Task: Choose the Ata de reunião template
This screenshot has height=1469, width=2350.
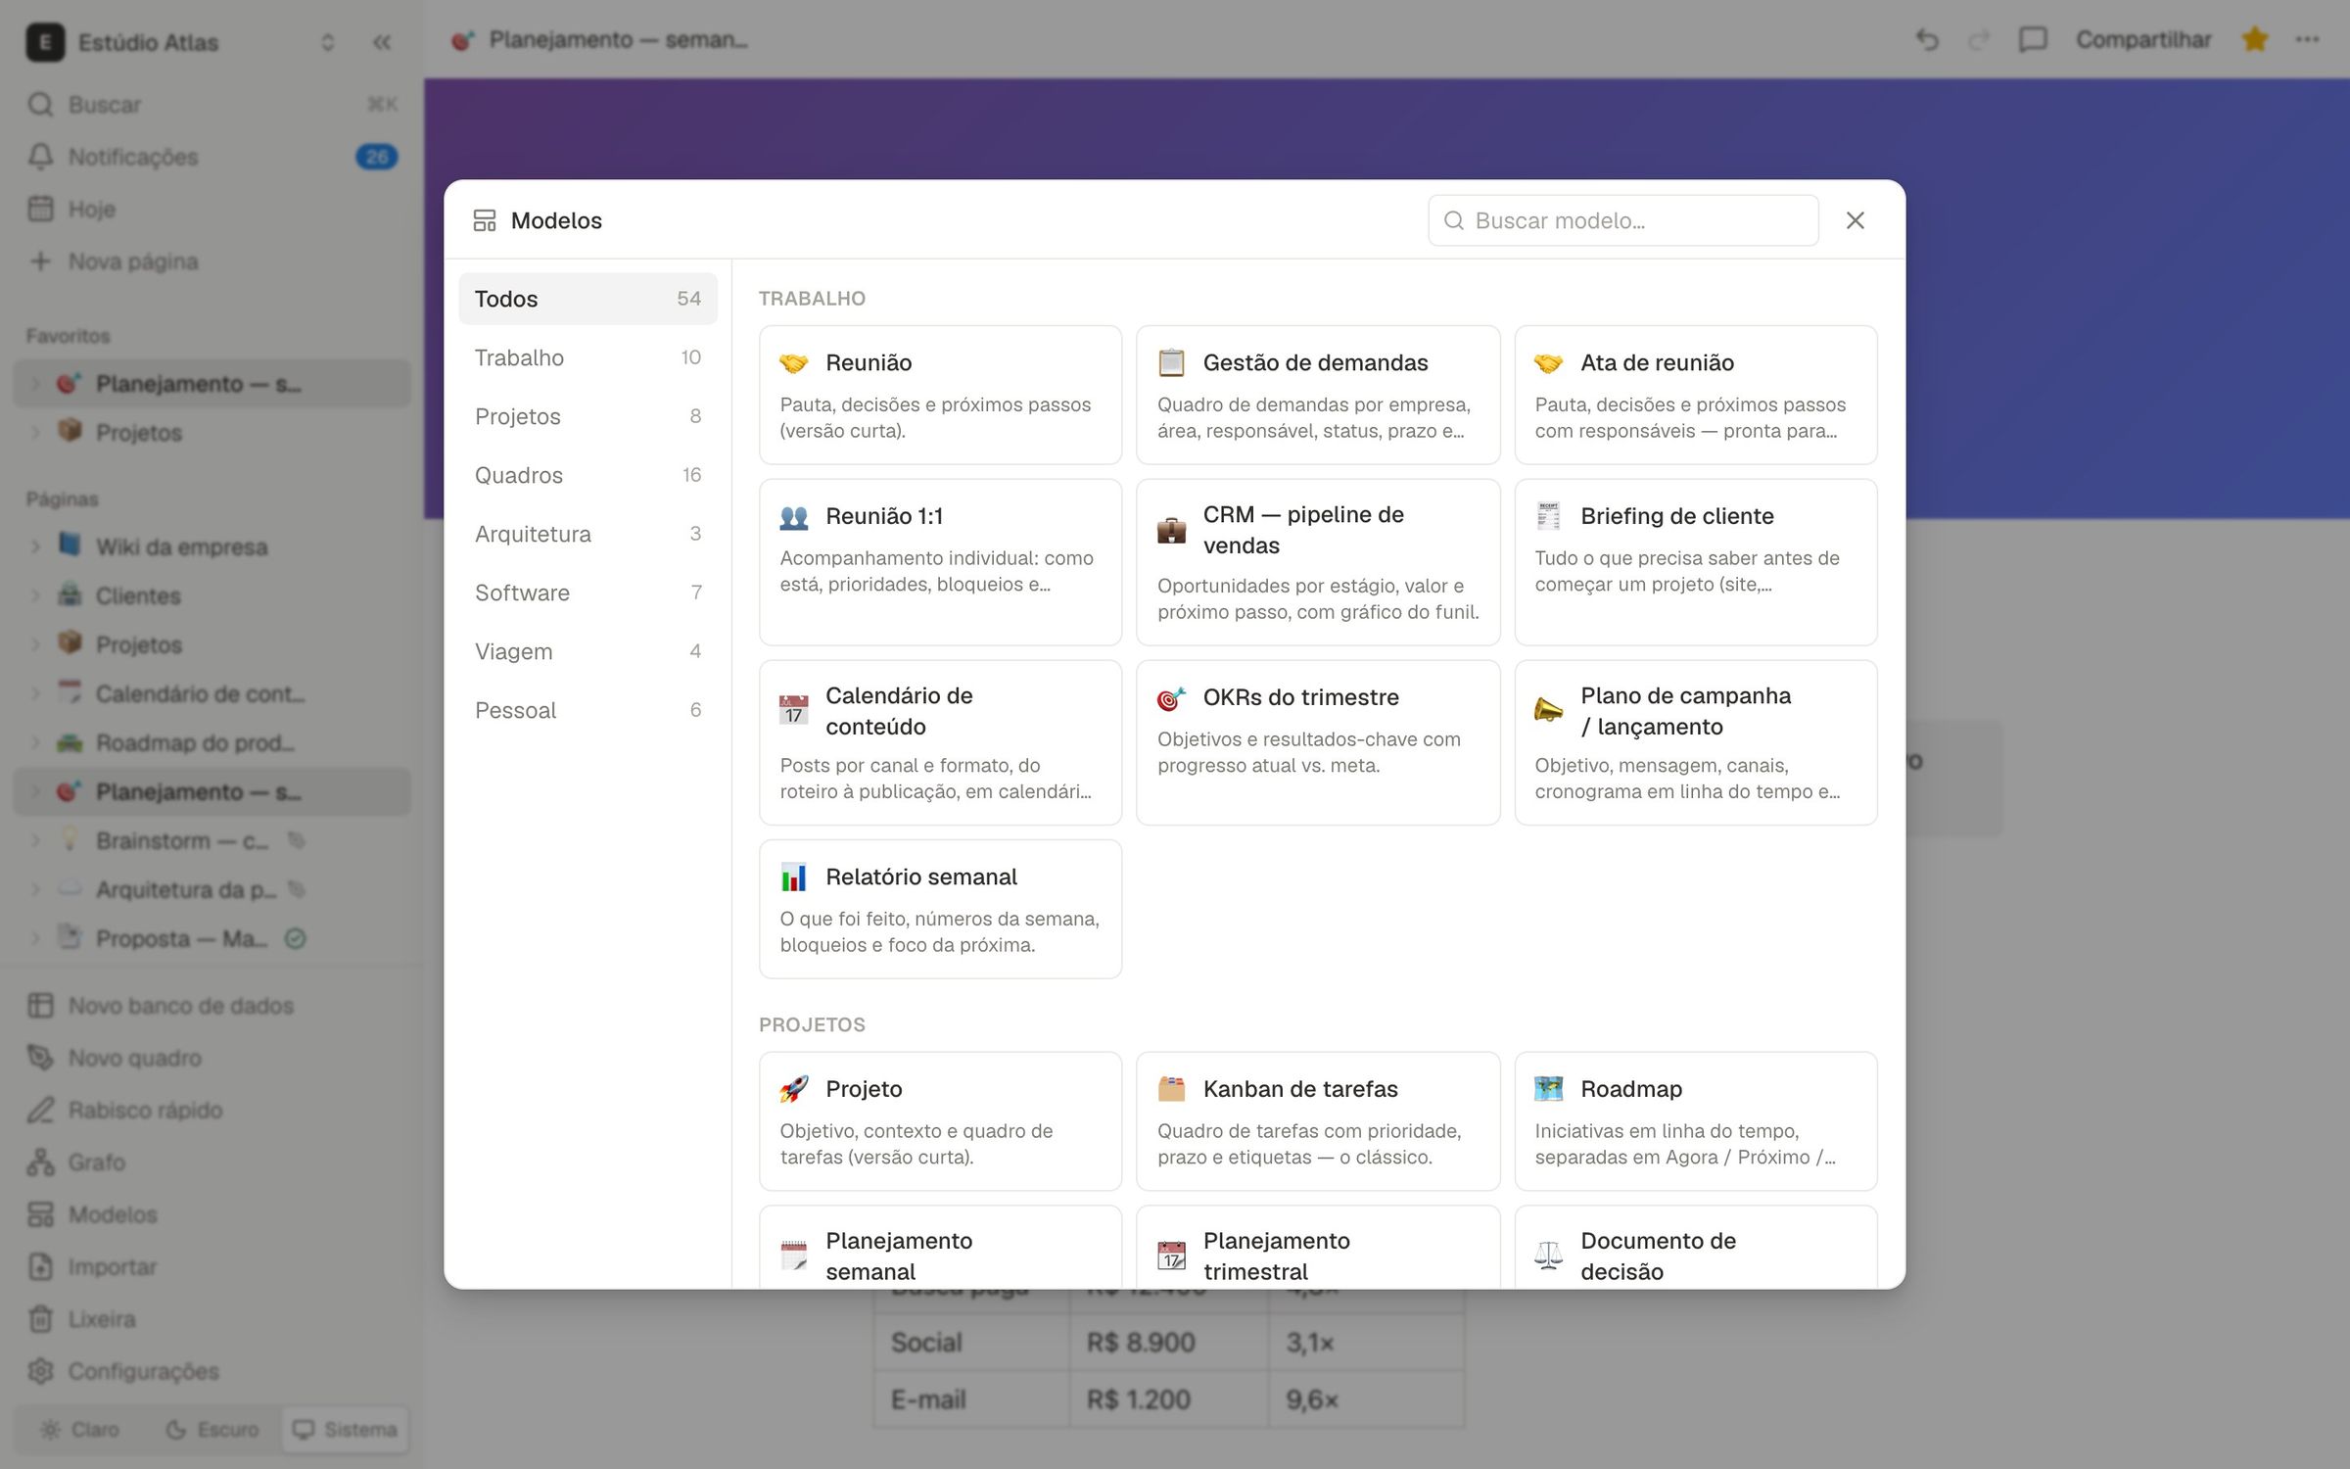Action: click(x=1695, y=395)
